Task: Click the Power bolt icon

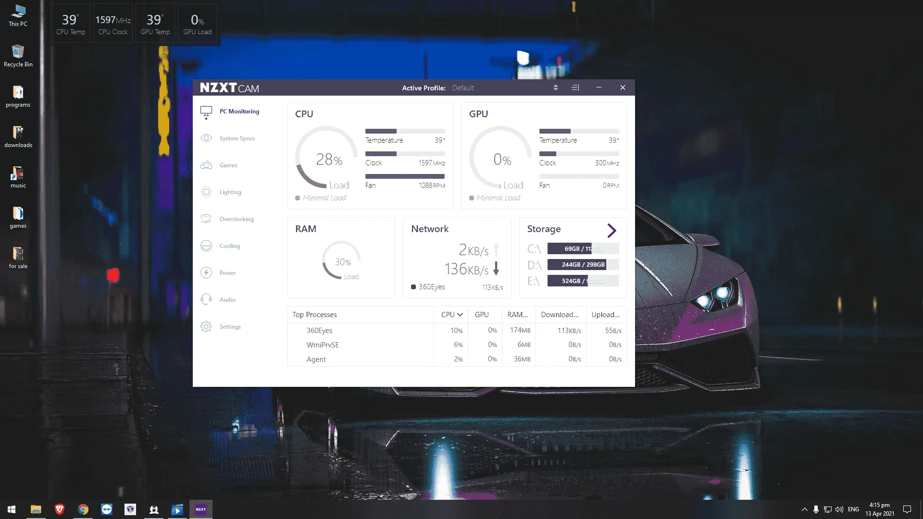Action: [x=206, y=273]
